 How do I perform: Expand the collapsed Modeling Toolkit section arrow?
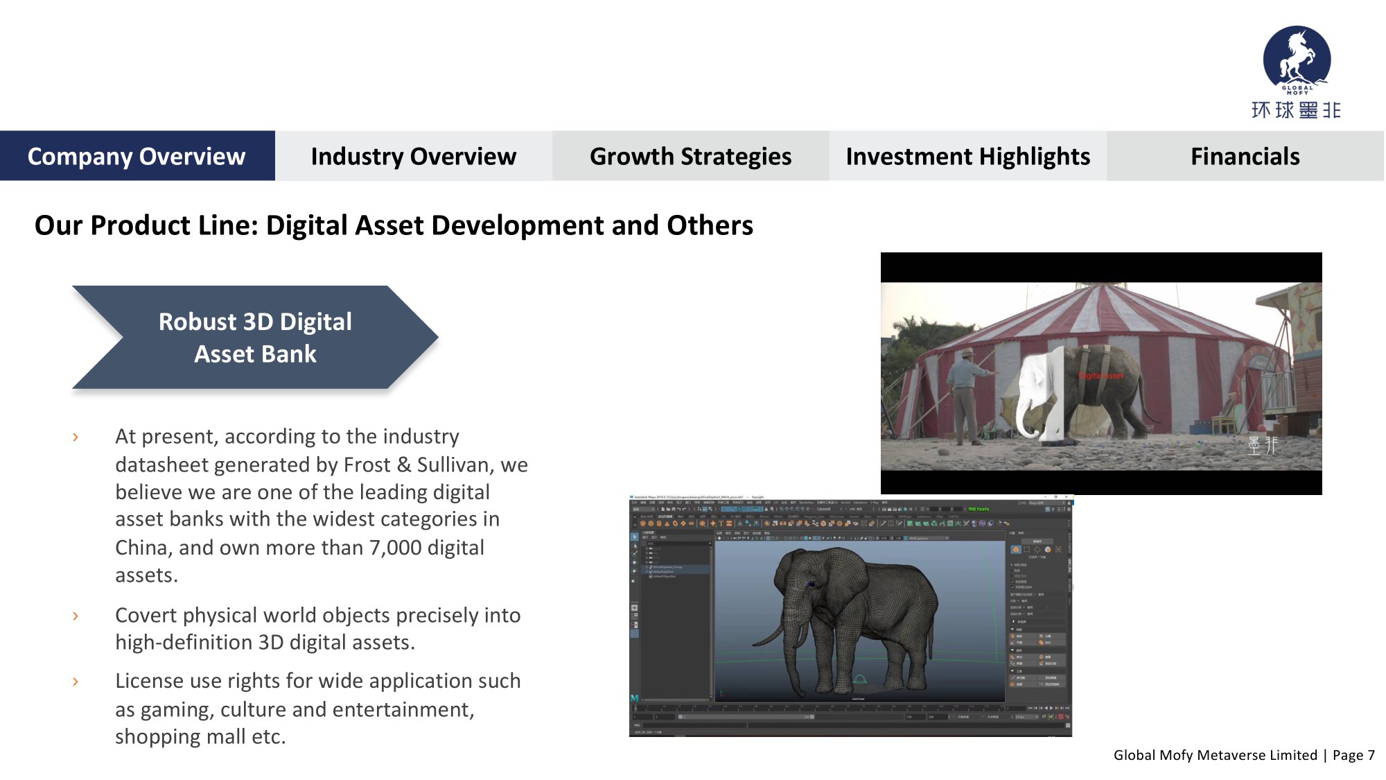(1013, 621)
